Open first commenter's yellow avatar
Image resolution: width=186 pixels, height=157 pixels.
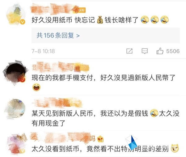coord(16,15)
